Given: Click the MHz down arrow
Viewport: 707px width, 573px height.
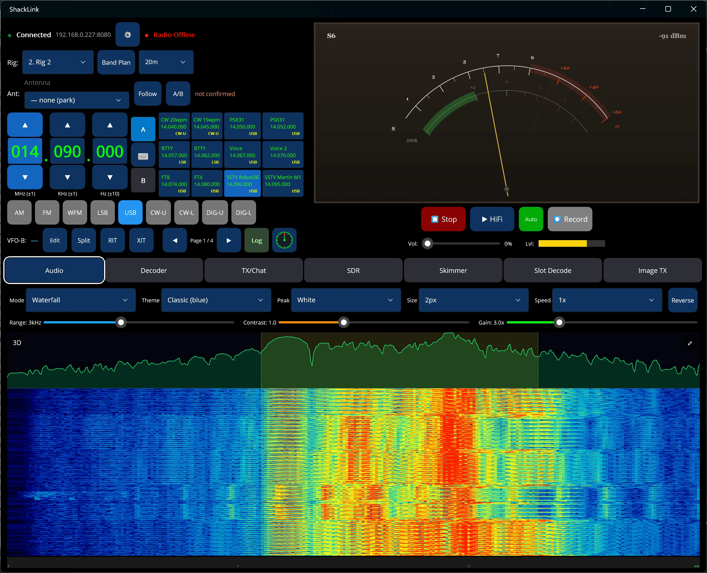Looking at the screenshot, I should coord(25,177).
